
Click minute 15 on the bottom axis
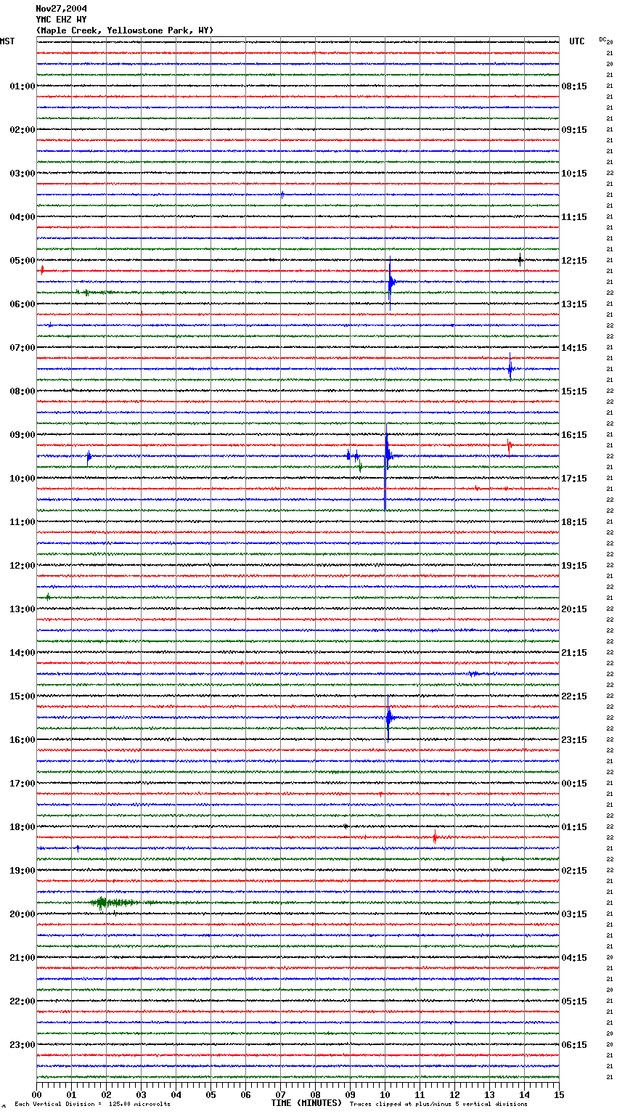(x=559, y=1094)
